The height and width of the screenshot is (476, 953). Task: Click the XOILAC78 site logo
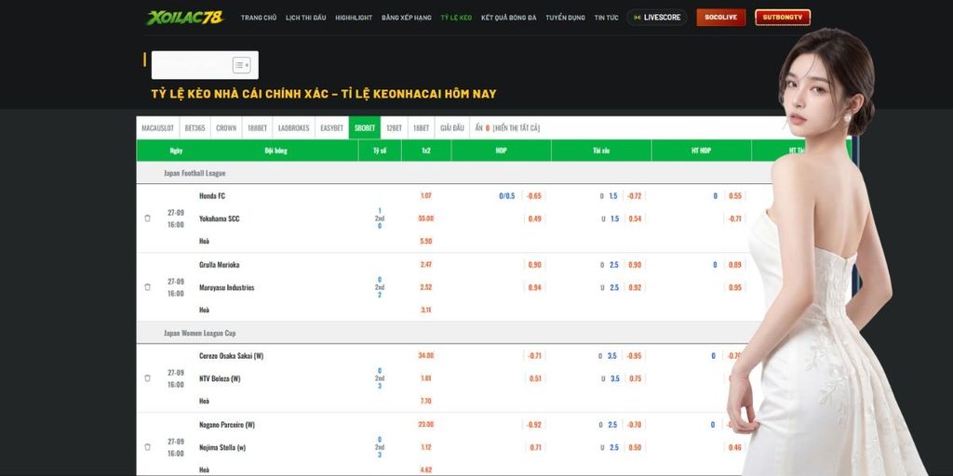[x=185, y=18]
